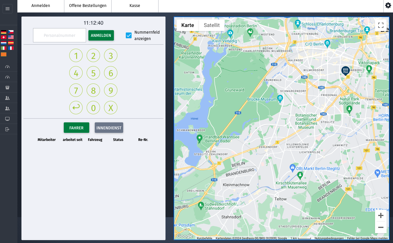Click the Schloss Charlottenburg map marker

pyautogui.click(x=297, y=23)
